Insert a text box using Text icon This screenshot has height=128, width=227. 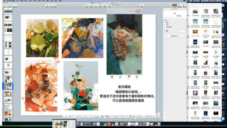coord(96,5)
